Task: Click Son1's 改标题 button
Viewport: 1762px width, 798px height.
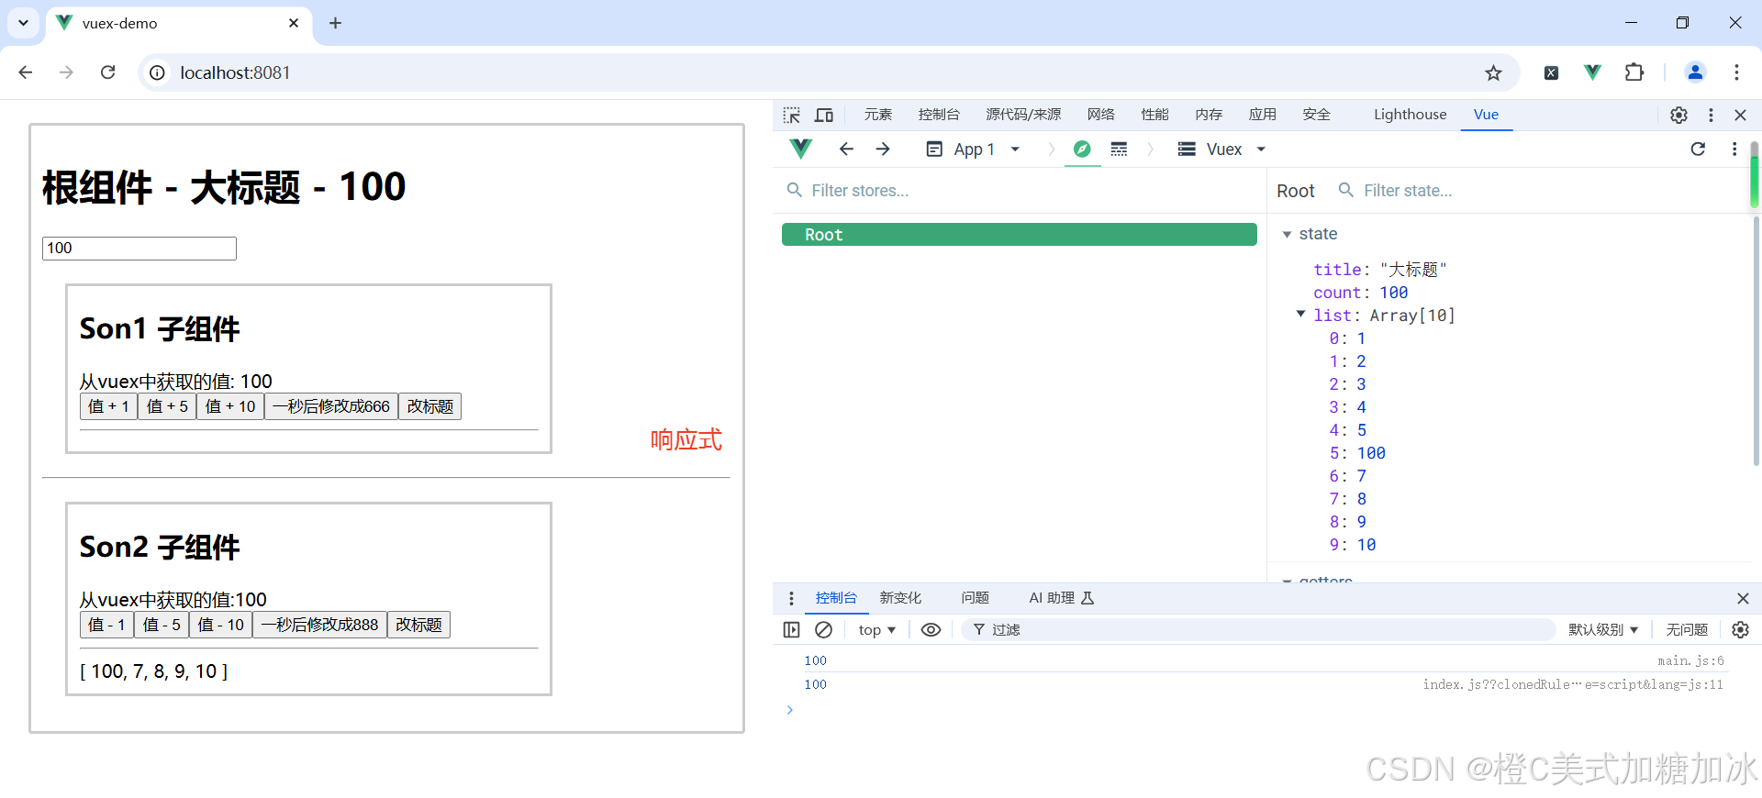Action: click(x=429, y=406)
